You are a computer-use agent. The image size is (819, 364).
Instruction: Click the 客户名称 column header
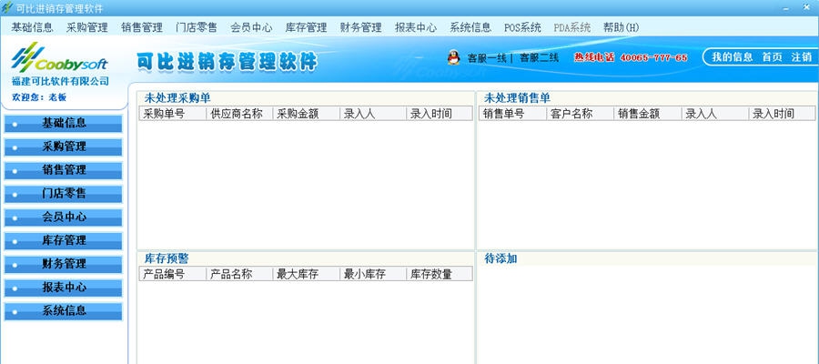pyautogui.click(x=581, y=114)
